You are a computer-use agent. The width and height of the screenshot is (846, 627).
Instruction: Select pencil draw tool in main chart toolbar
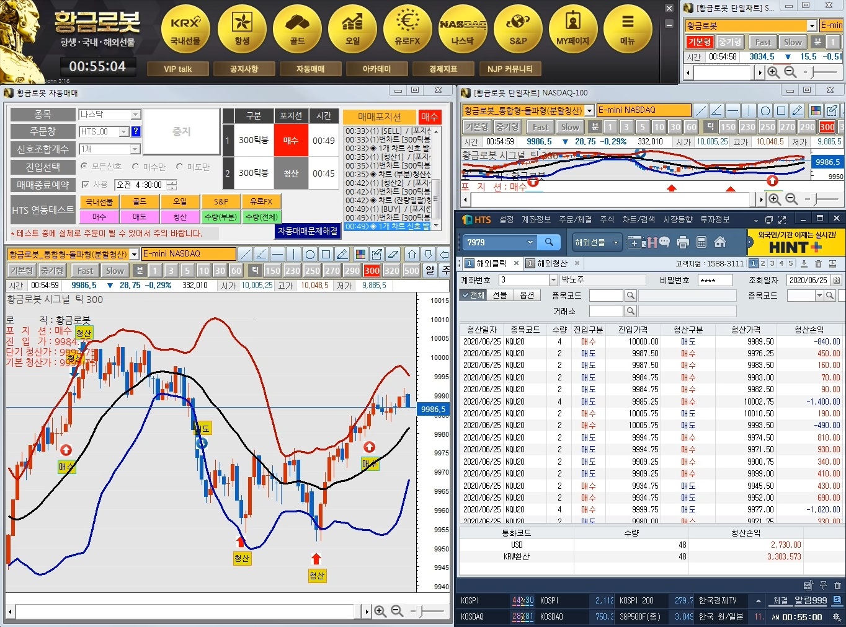pos(342,254)
